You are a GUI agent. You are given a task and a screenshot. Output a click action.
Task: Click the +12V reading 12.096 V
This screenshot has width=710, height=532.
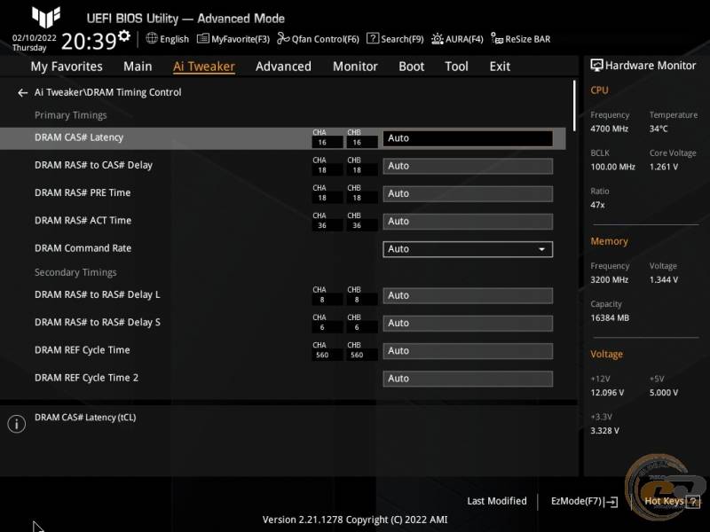click(x=607, y=393)
